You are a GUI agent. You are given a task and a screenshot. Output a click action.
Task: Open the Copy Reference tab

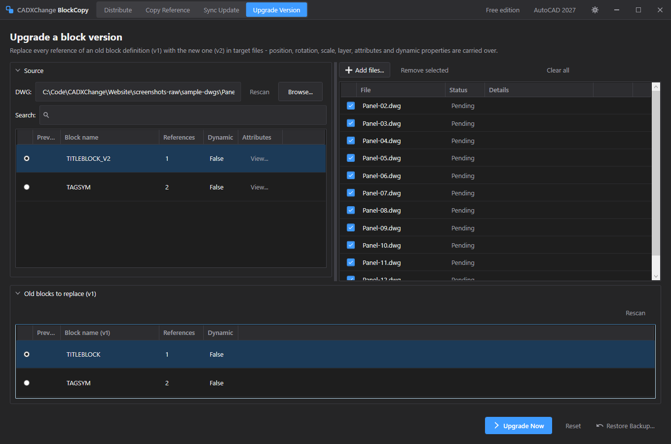pyautogui.click(x=168, y=10)
